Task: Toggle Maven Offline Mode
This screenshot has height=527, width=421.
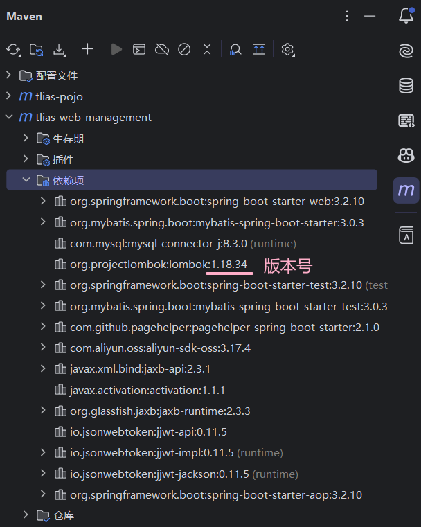Action: tap(162, 49)
